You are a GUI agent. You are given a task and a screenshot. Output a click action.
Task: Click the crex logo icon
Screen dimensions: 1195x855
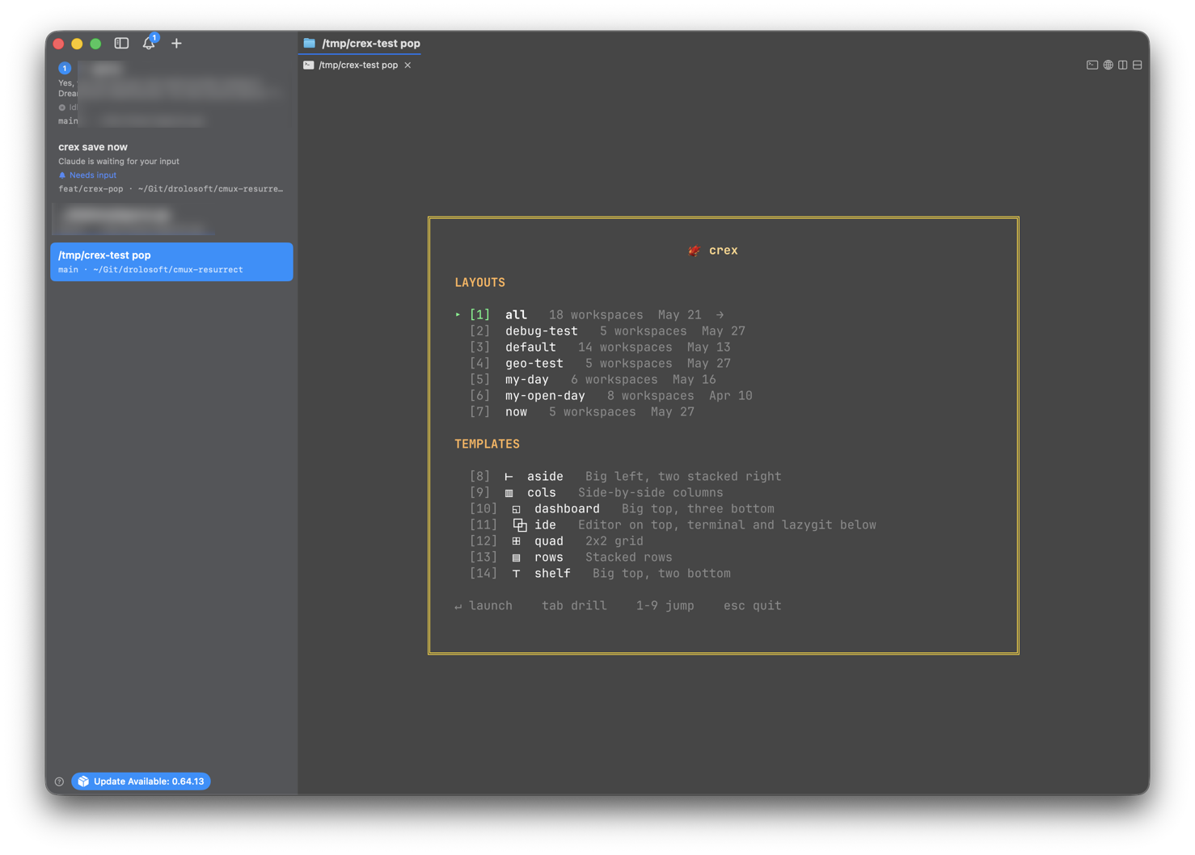point(694,251)
